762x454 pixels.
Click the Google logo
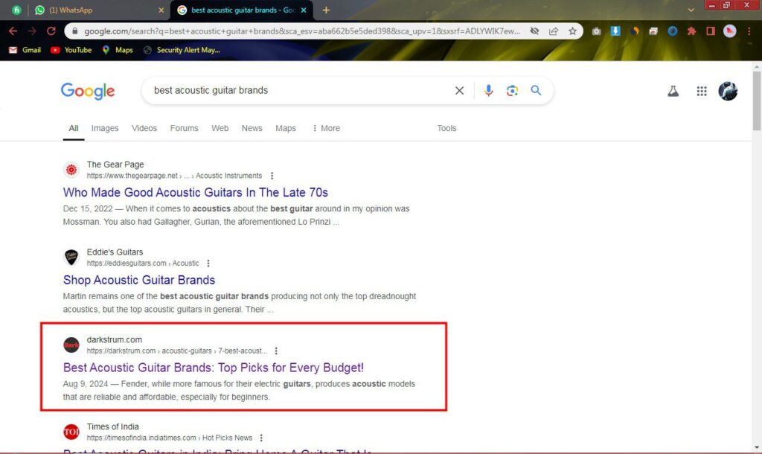[88, 91]
